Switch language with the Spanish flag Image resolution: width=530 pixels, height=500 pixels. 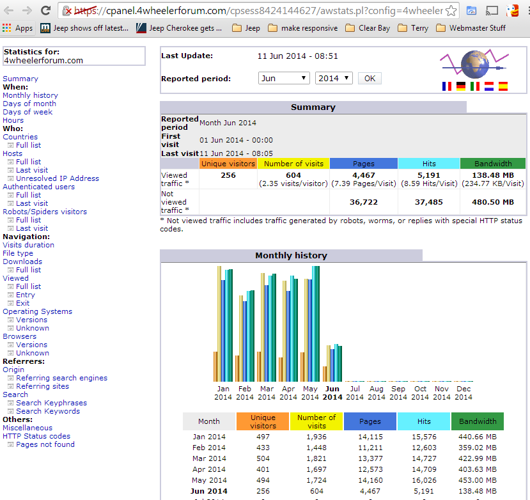pos(503,86)
